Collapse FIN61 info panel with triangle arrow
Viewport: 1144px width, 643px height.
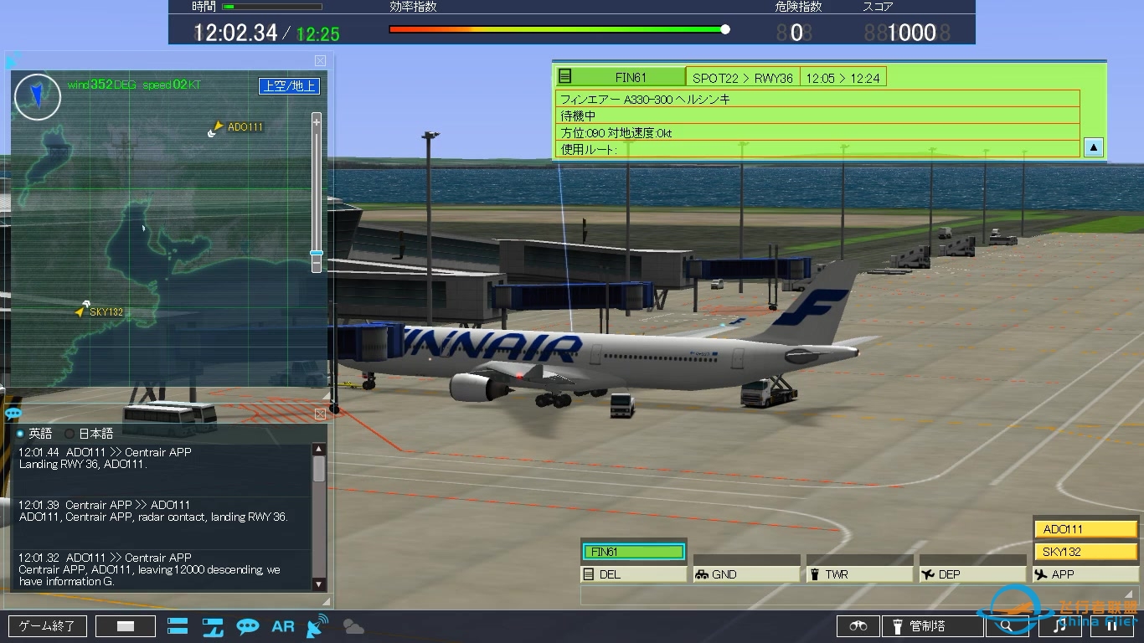pyautogui.click(x=1093, y=147)
